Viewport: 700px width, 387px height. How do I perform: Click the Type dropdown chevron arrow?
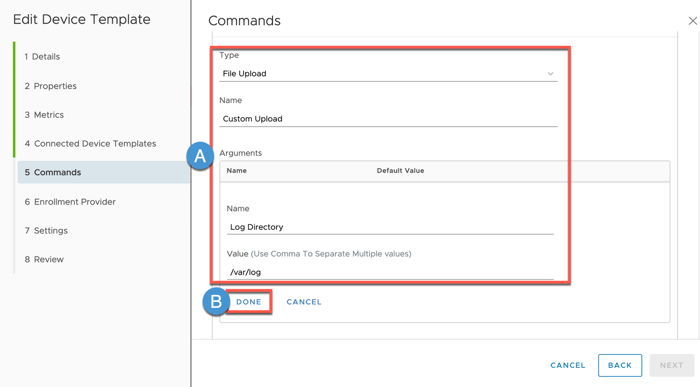tap(550, 74)
